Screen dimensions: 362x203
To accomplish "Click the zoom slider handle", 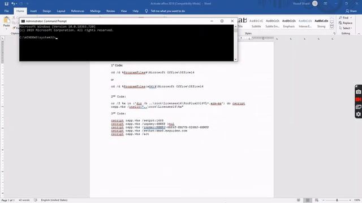I will point(337,200).
